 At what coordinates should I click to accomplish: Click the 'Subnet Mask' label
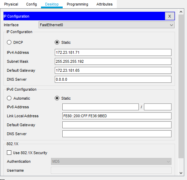[18, 61]
